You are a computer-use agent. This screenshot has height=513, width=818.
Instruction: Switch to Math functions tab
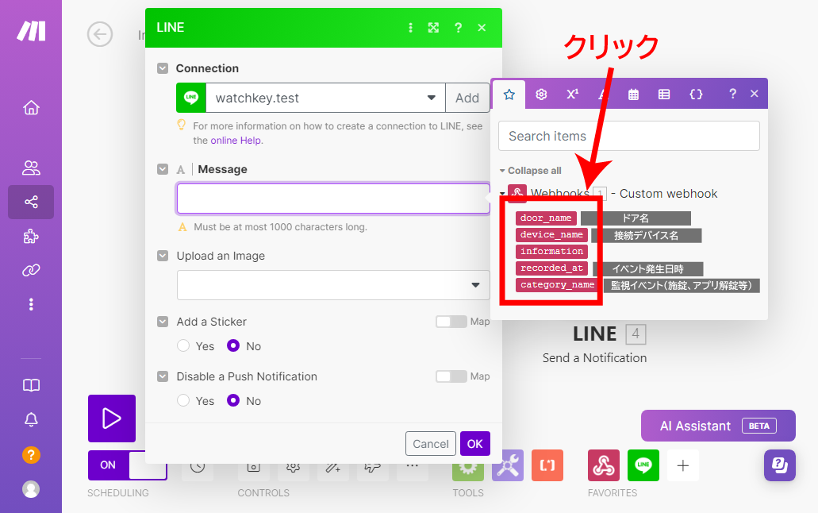click(572, 94)
